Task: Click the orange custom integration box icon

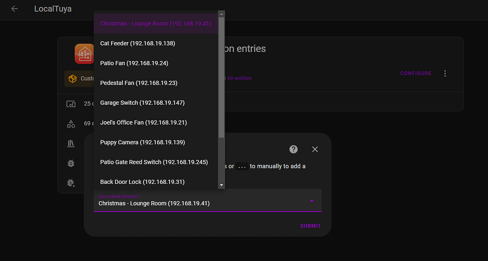Action: pyautogui.click(x=73, y=79)
